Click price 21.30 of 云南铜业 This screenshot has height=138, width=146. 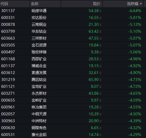pos(94,24)
